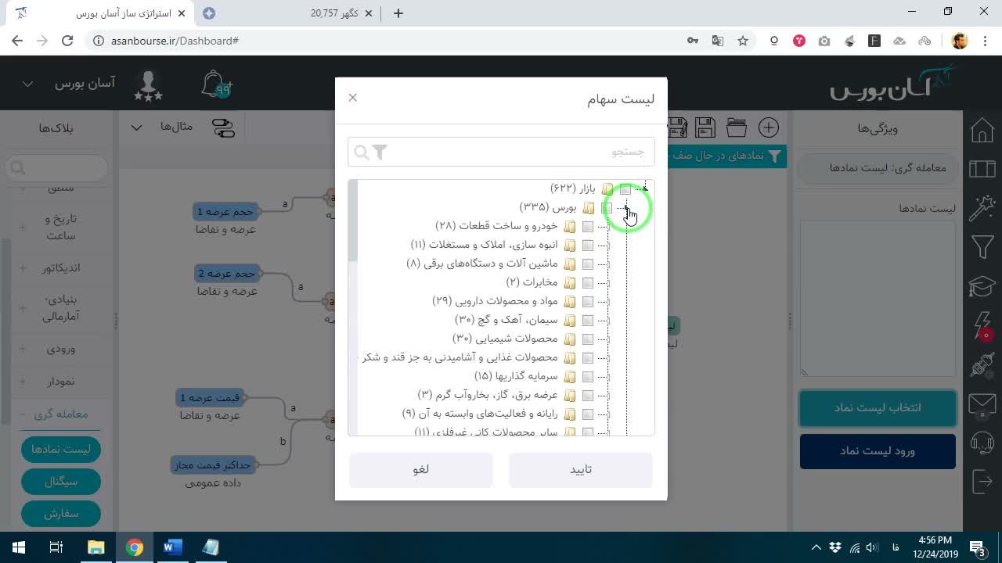Click the مخابرات folder icon
Image resolution: width=1002 pixels, height=563 pixels.
tap(570, 283)
